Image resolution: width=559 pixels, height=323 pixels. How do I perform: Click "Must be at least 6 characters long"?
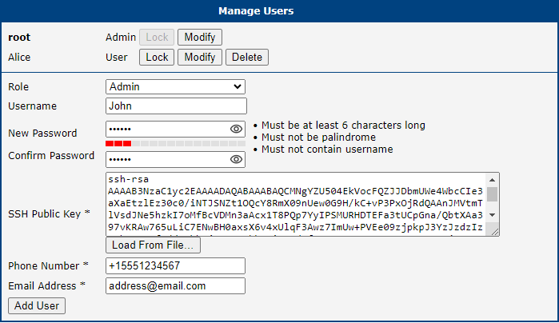coord(343,126)
